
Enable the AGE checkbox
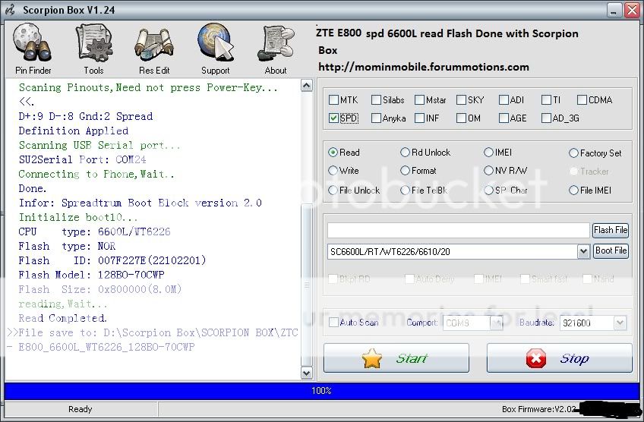[x=504, y=118]
